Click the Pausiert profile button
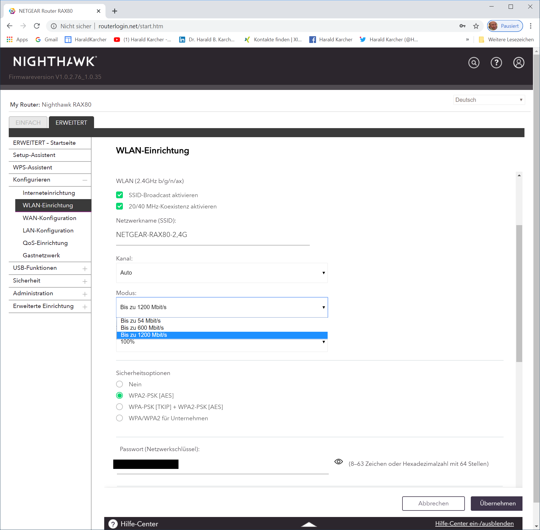 [x=505, y=26]
